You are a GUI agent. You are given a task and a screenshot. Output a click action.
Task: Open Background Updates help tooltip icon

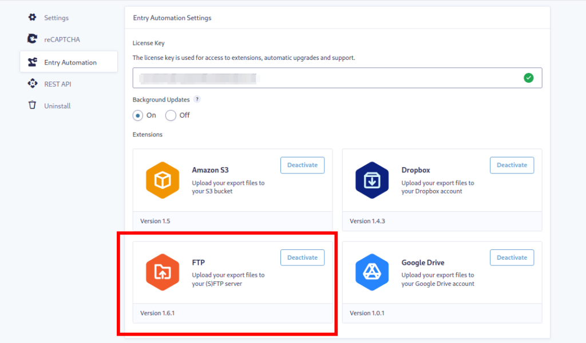(197, 99)
